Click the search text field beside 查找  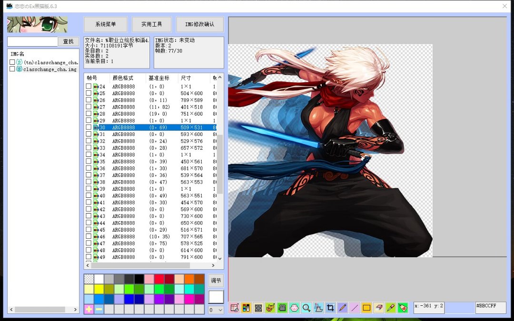[32, 42]
